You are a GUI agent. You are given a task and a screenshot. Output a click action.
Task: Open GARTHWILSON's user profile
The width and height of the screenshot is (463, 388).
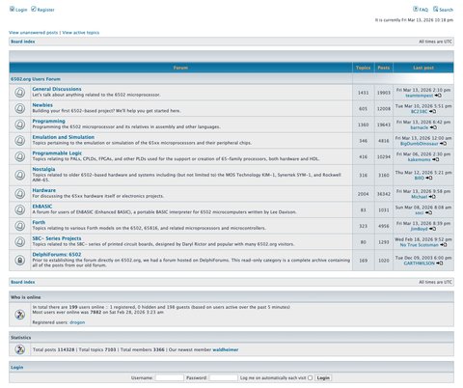coord(420,263)
